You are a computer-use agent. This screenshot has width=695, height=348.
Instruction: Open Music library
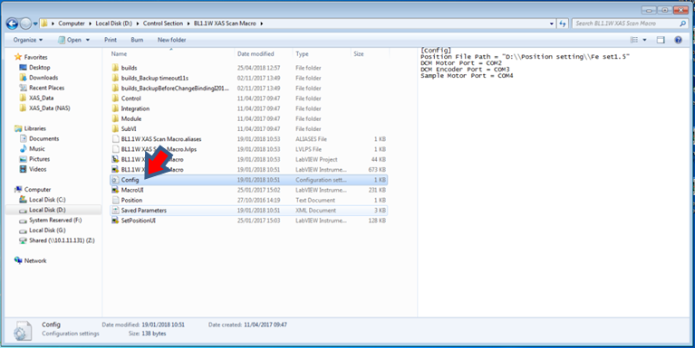pos(37,148)
